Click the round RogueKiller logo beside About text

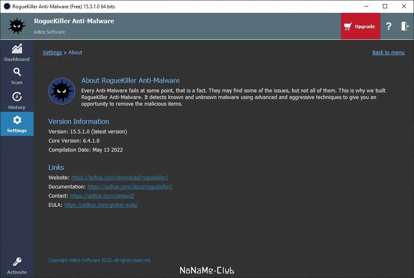click(x=62, y=91)
